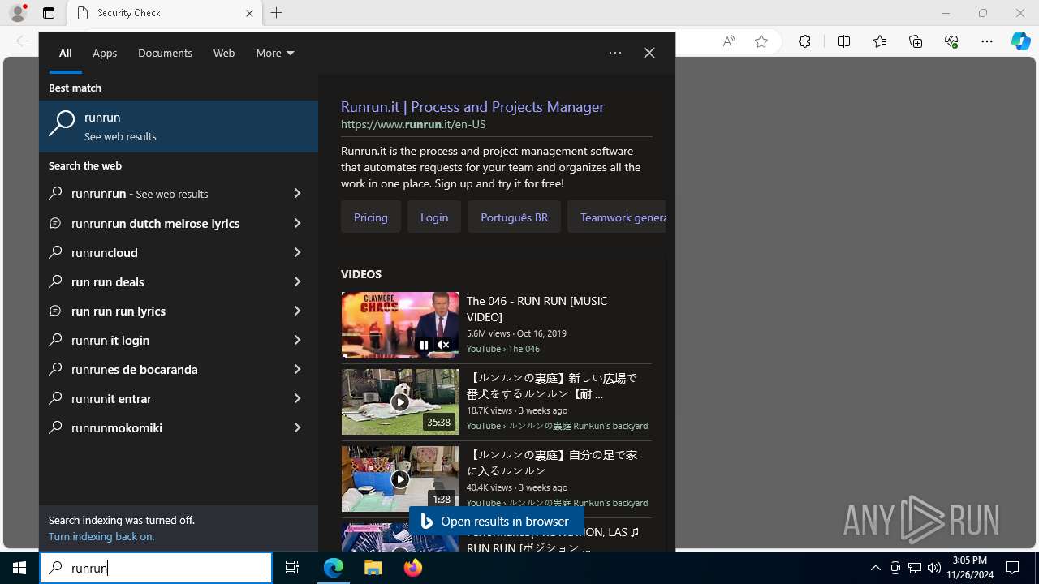This screenshot has height=584, width=1039.
Task: Open a new browser tab
Action: click(277, 13)
